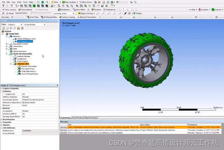Select the Vertex selection filter icon
The height and width of the screenshot is (150, 224).
point(22,6)
